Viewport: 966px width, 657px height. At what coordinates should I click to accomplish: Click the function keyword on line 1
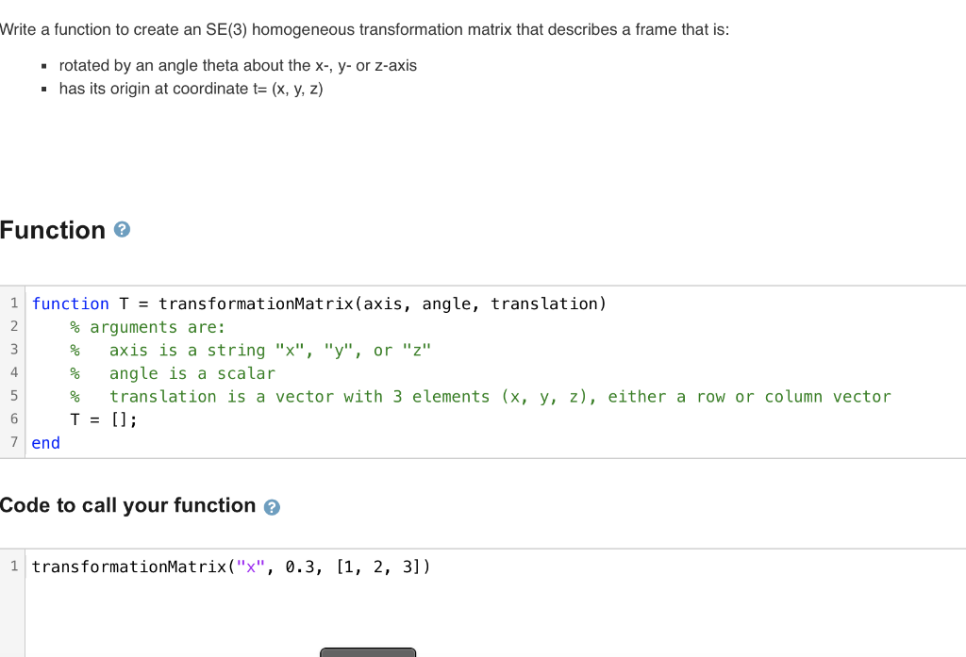coord(70,304)
